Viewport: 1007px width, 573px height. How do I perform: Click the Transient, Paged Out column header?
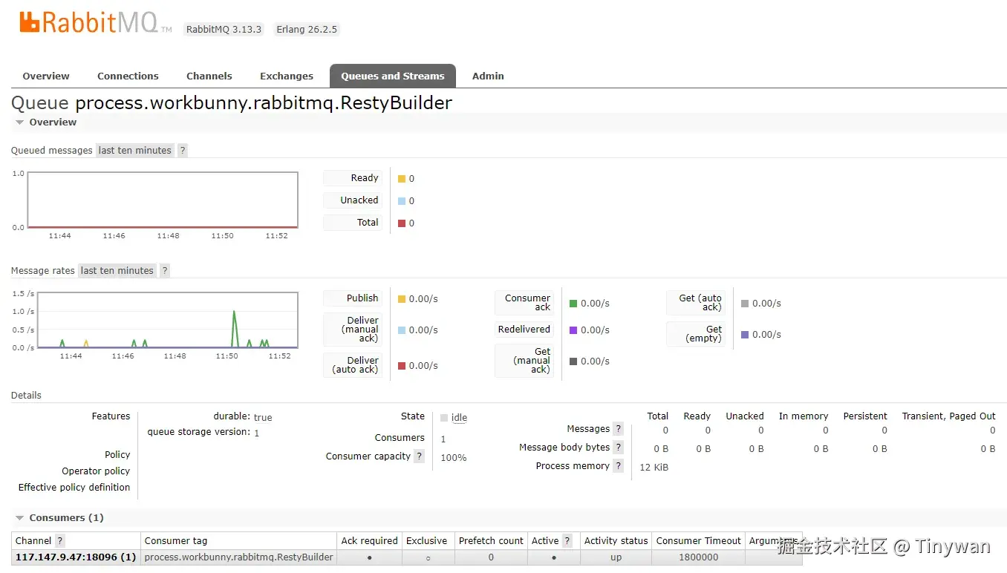coord(949,416)
